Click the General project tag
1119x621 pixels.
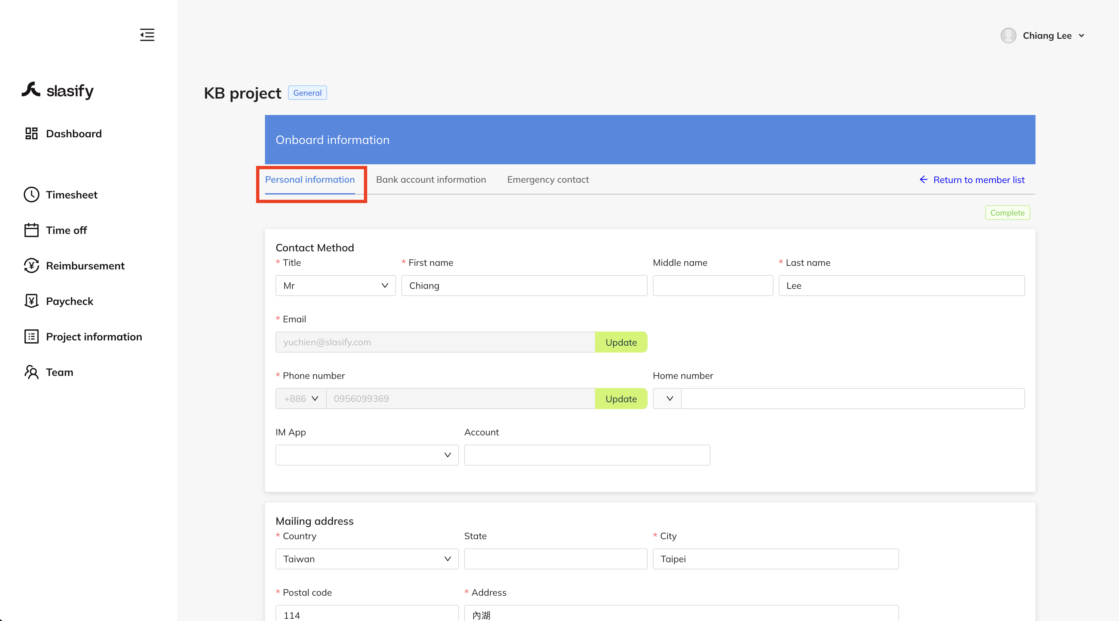coord(307,93)
